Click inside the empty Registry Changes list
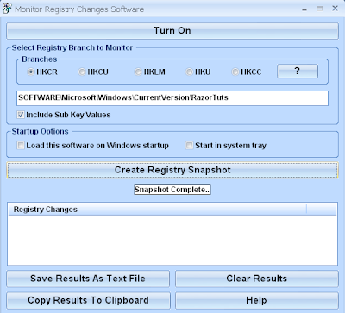This screenshot has width=345, height=313. point(172,240)
